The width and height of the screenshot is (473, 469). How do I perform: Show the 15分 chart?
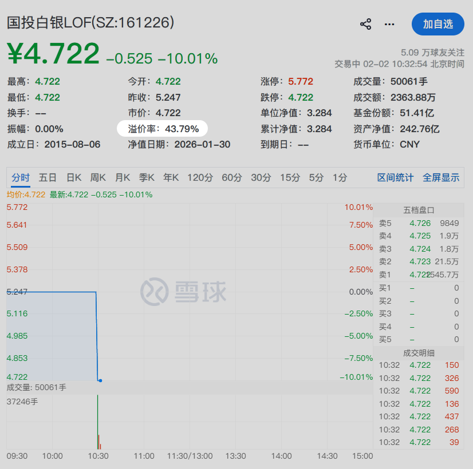point(290,177)
